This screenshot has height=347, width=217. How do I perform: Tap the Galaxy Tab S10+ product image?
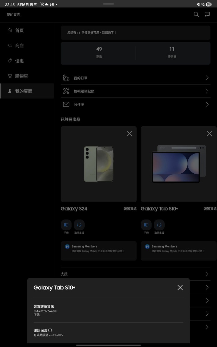pyautogui.click(x=179, y=164)
